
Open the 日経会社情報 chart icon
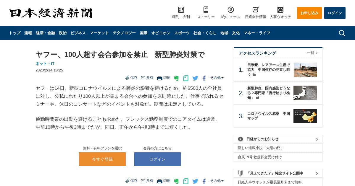(x=256, y=10)
